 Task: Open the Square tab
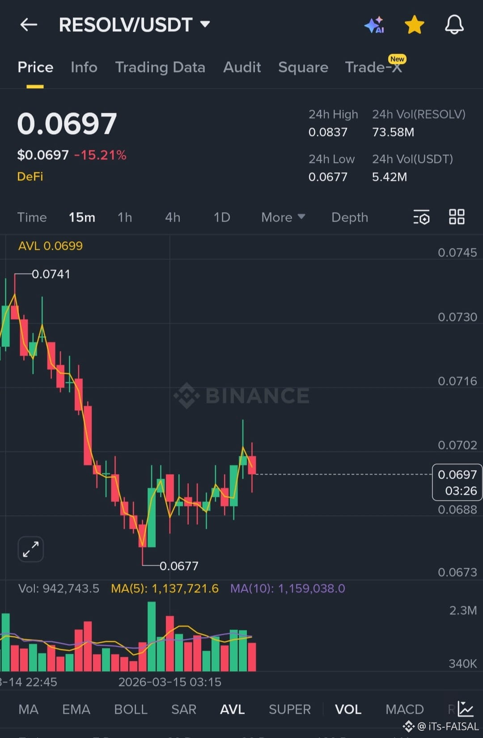(x=303, y=67)
